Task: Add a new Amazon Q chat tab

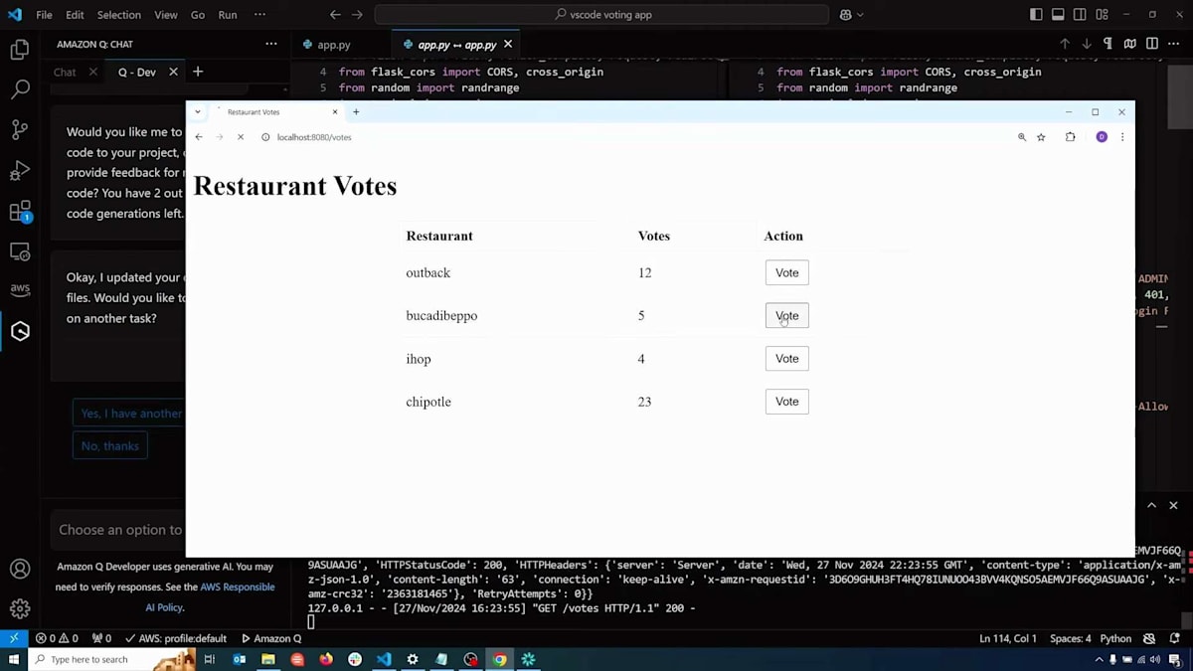Action: click(x=198, y=72)
